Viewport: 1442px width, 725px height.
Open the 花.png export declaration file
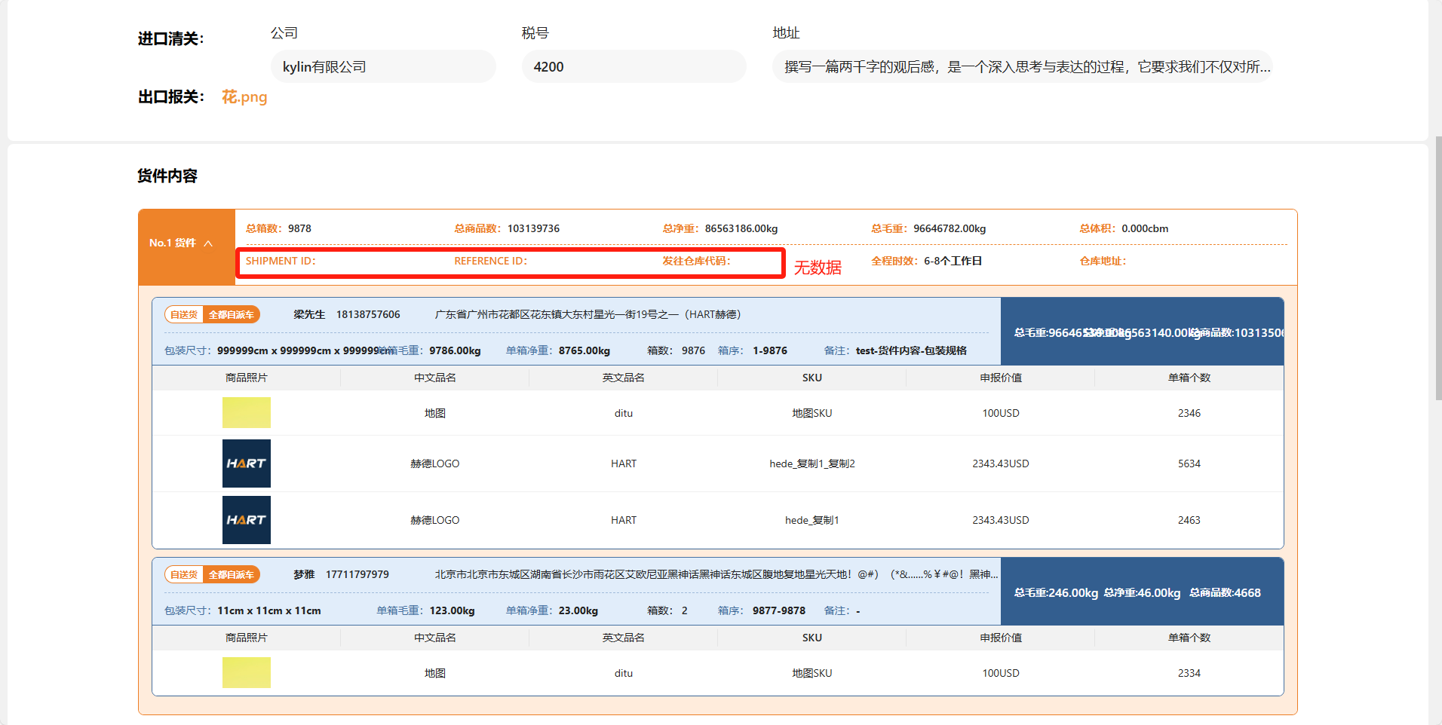click(244, 97)
